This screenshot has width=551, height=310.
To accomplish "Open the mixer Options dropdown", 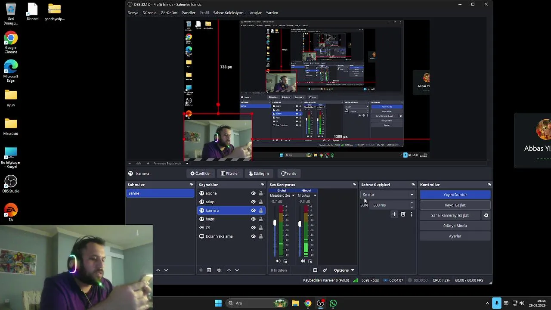I will [344, 270].
